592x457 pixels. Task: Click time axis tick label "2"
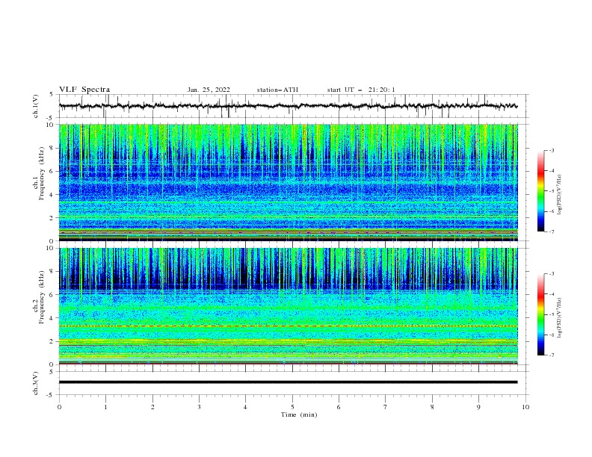click(152, 407)
